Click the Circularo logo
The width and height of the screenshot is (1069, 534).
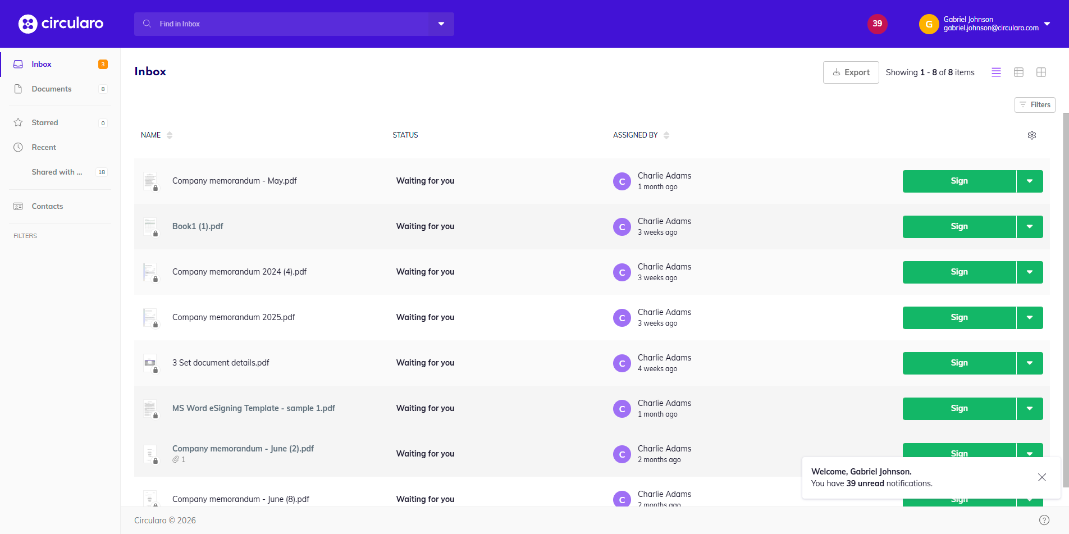[61, 24]
